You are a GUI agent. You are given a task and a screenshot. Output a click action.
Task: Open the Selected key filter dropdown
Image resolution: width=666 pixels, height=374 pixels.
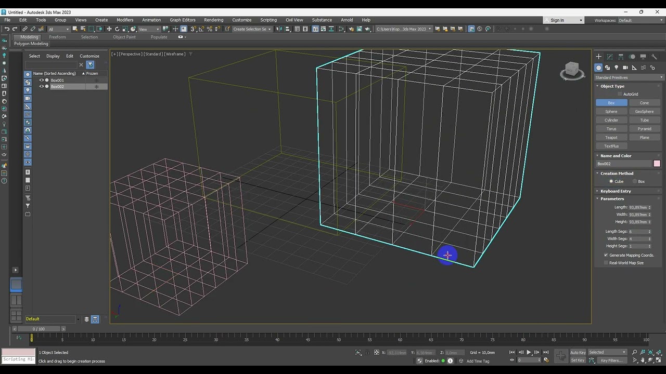pyautogui.click(x=608, y=352)
